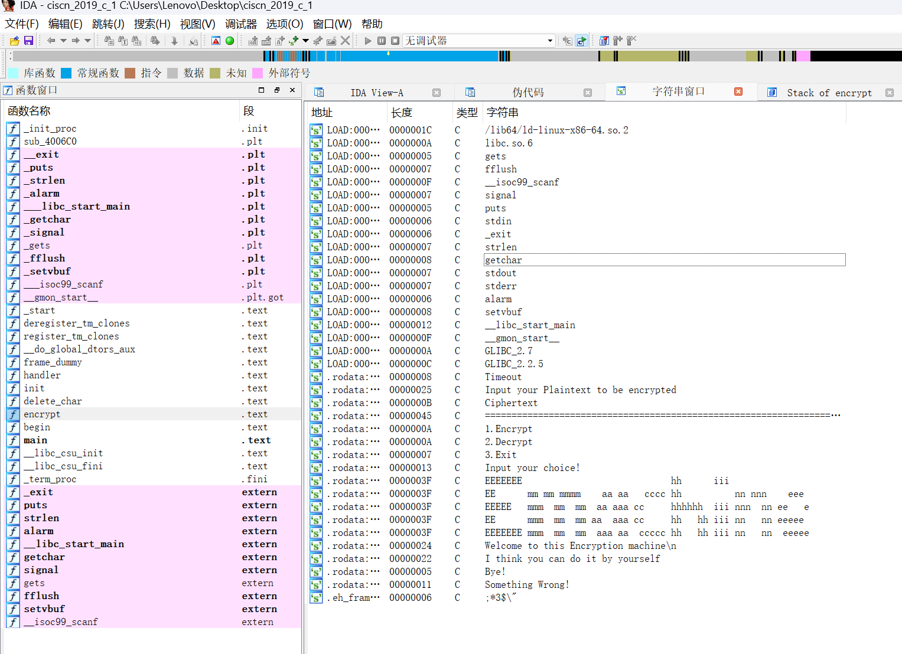The height and width of the screenshot is (654, 902).
Task: Select the 'Welcome to this Encryption machine' string row
Action: pyautogui.click(x=580, y=546)
